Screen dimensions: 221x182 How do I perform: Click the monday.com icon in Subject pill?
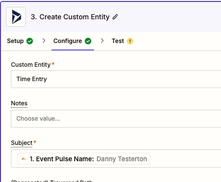(24, 159)
